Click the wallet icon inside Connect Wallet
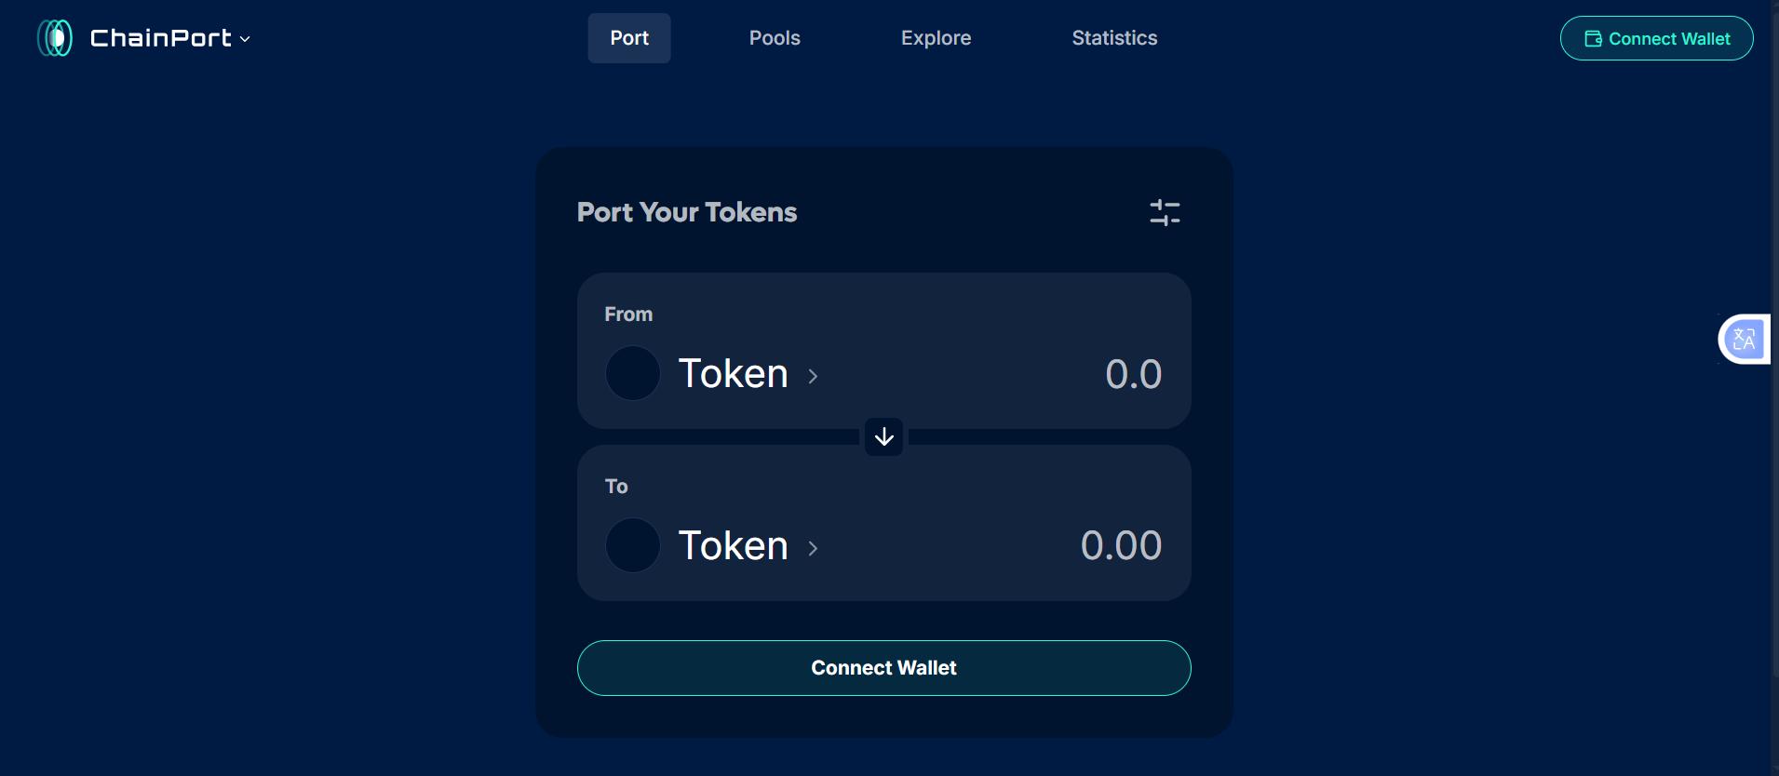 coord(1592,38)
